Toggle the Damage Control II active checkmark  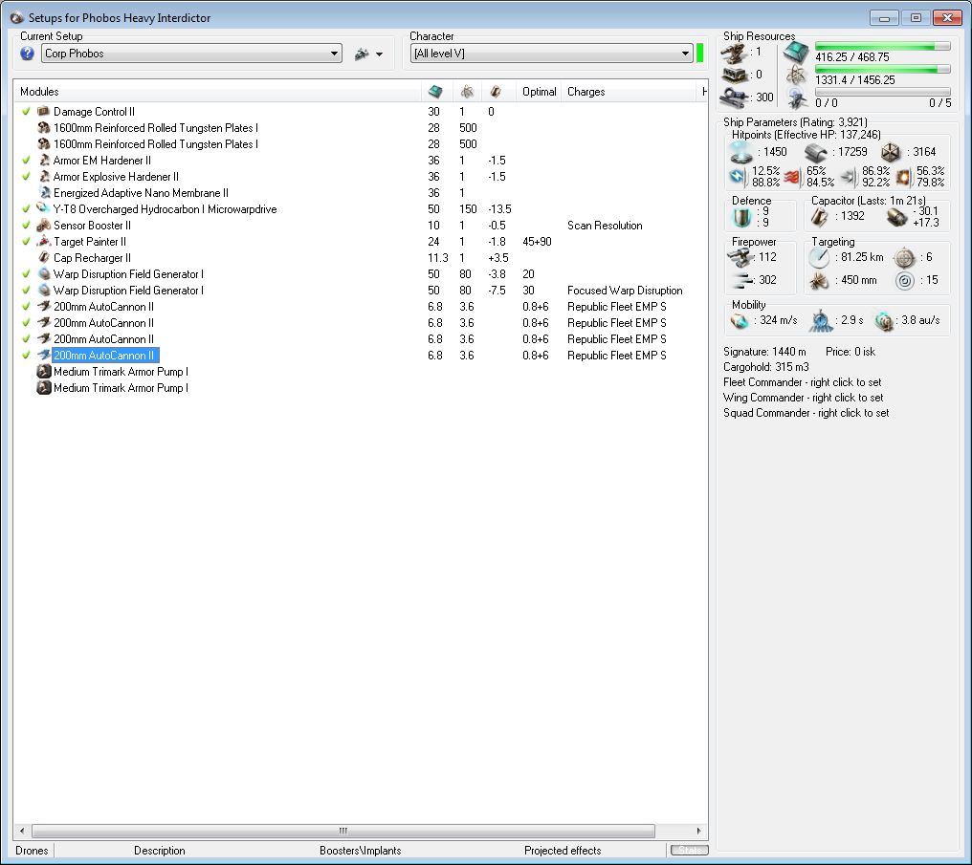pos(26,112)
